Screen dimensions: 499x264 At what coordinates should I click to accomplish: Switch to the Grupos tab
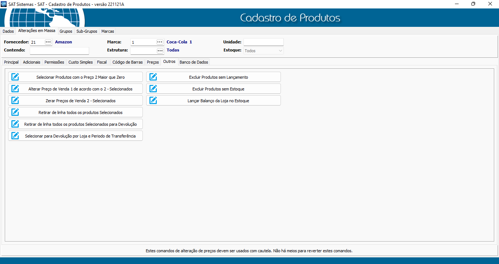click(66, 31)
